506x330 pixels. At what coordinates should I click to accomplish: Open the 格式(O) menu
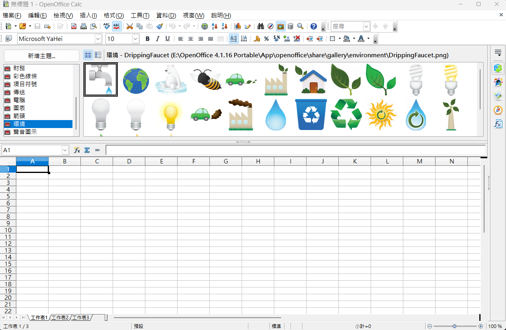point(114,16)
